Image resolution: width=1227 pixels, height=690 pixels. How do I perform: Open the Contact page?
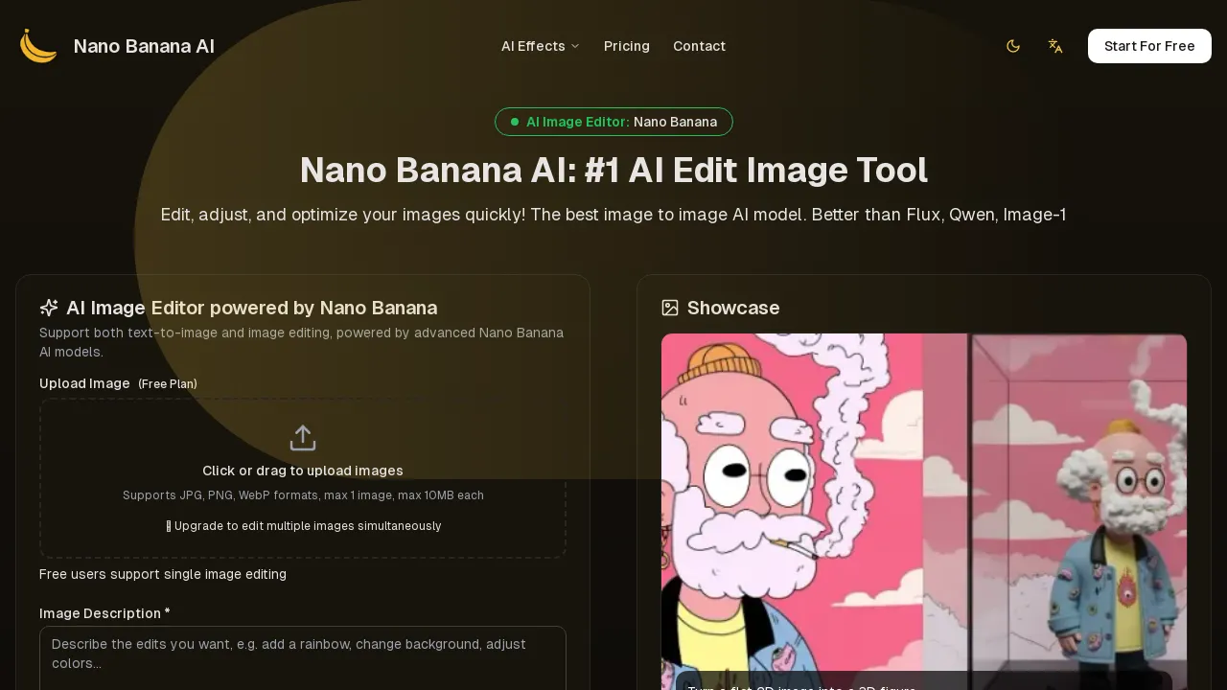click(x=699, y=46)
